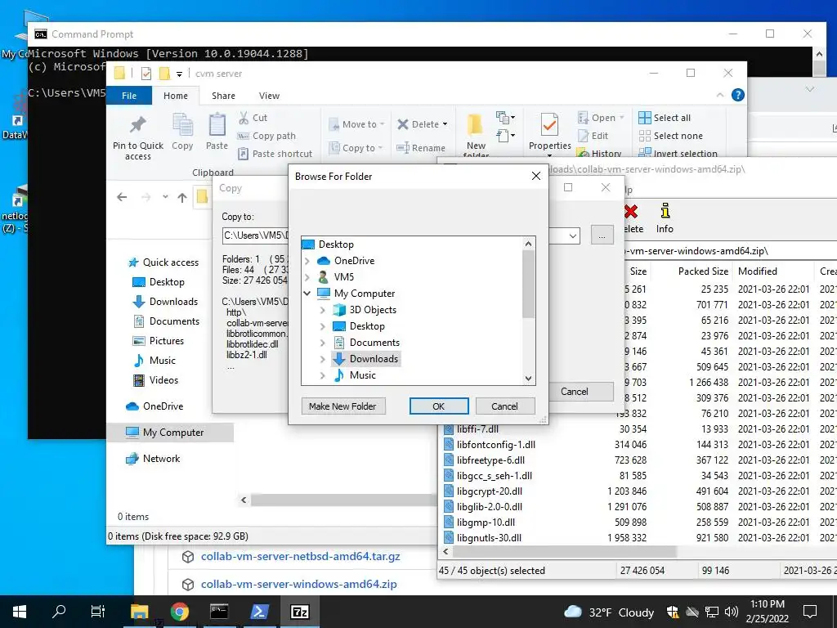Select Pictures in Explorer sidebar
This screenshot has height=628, width=837.
coord(158,341)
